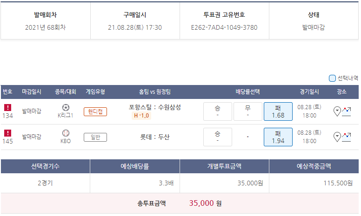Open venue location pin for 롯데 match
Image resolution: width=361 pixels, height=216 pixels.
coord(337,137)
